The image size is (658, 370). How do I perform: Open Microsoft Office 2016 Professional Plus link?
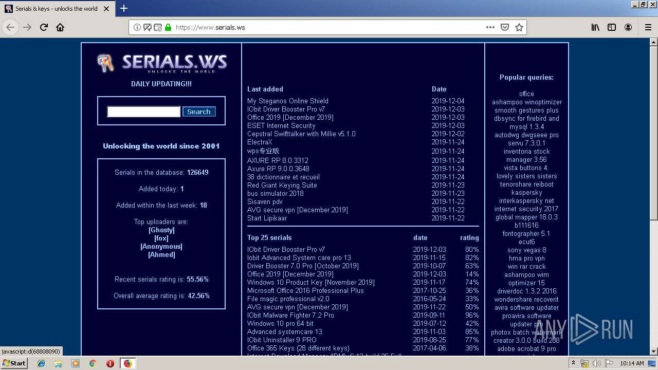pos(305,290)
